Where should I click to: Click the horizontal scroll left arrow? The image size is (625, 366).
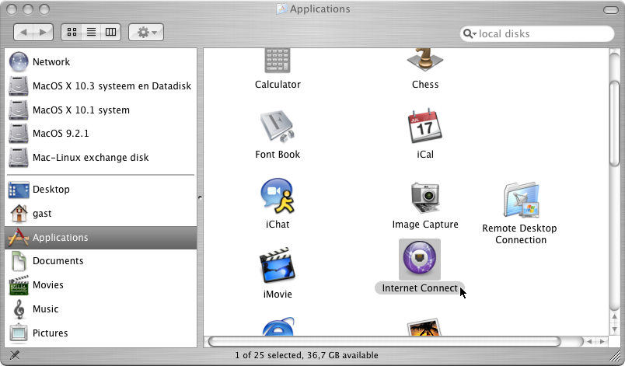click(x=589, y=341)
